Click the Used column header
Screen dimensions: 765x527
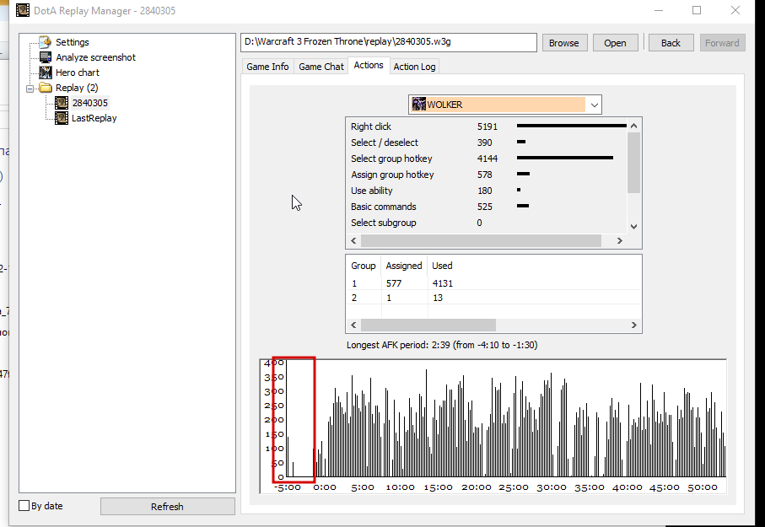[442, 266]
